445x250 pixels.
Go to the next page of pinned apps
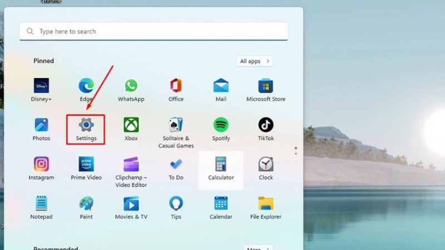click(296, 154)
